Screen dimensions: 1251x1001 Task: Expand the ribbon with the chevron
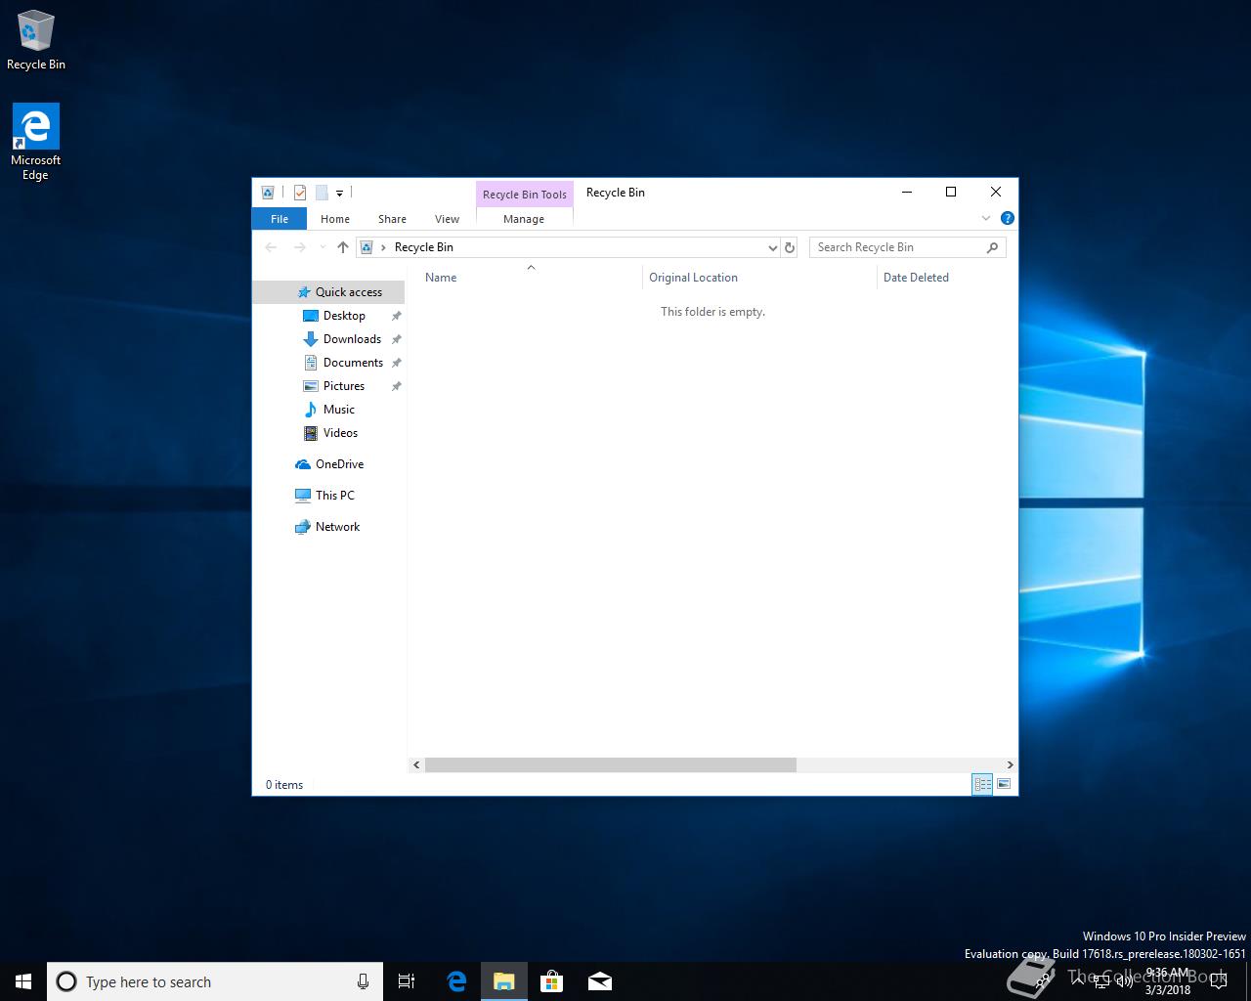(x=985, y=218)
